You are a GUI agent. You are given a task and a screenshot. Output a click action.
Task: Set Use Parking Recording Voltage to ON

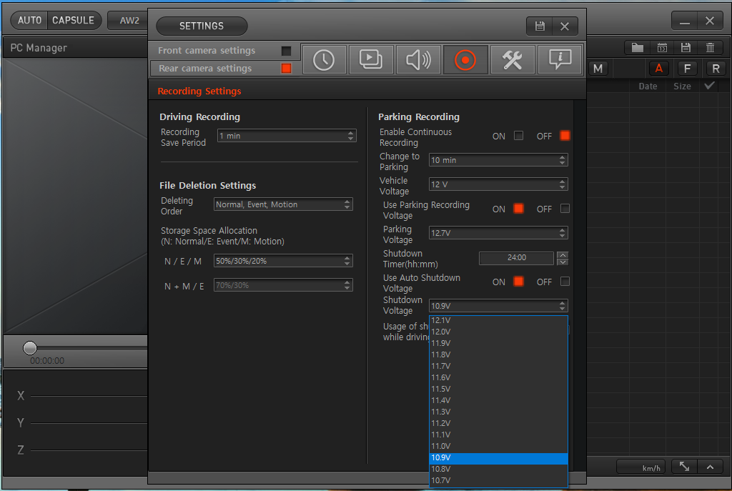518,209
